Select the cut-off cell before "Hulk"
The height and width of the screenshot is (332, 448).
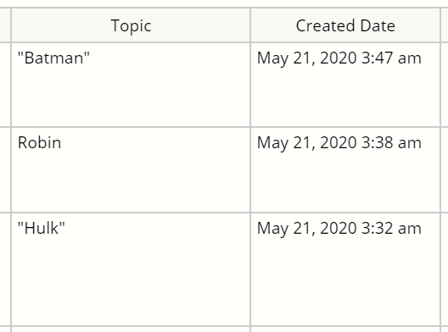(x=5, y=269)
